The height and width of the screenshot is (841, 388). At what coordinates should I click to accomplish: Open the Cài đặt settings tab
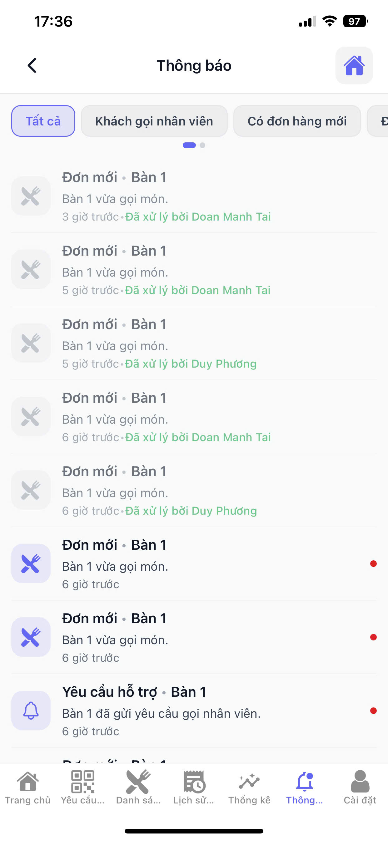(x=360, y=787)
